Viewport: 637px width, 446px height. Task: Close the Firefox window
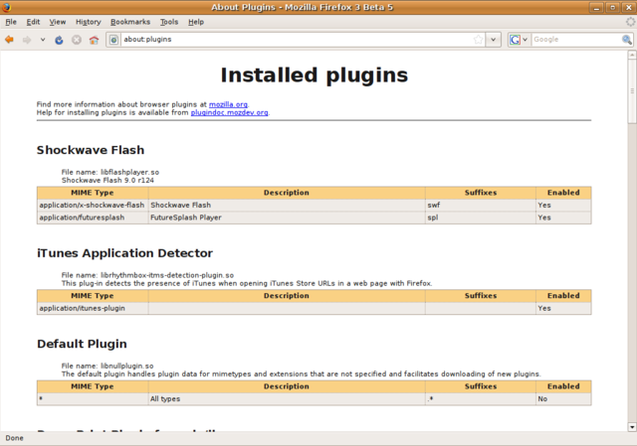pos(628,7)
